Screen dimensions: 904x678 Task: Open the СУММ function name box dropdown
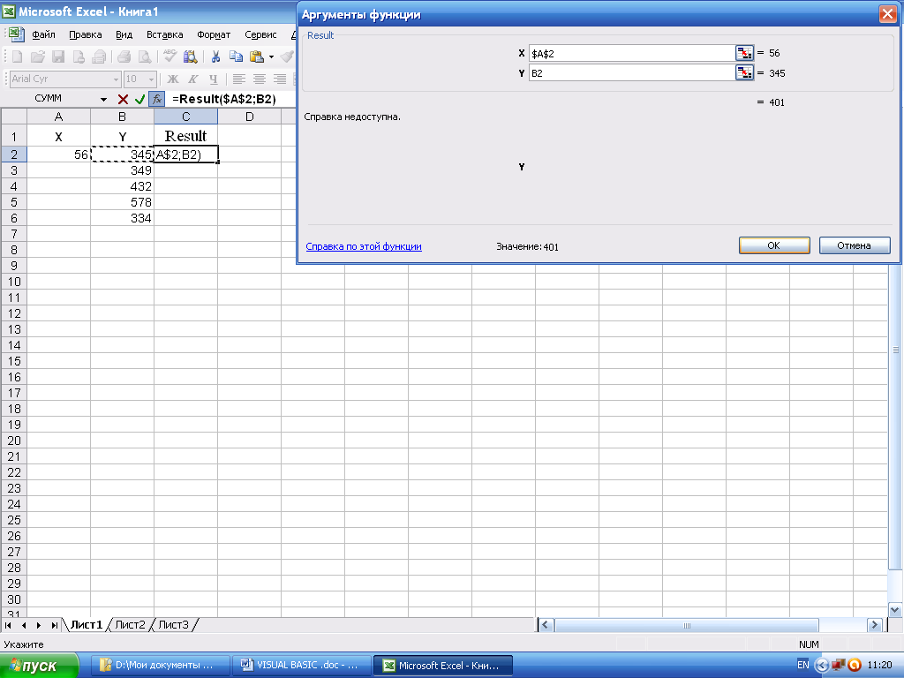(104, 99)
